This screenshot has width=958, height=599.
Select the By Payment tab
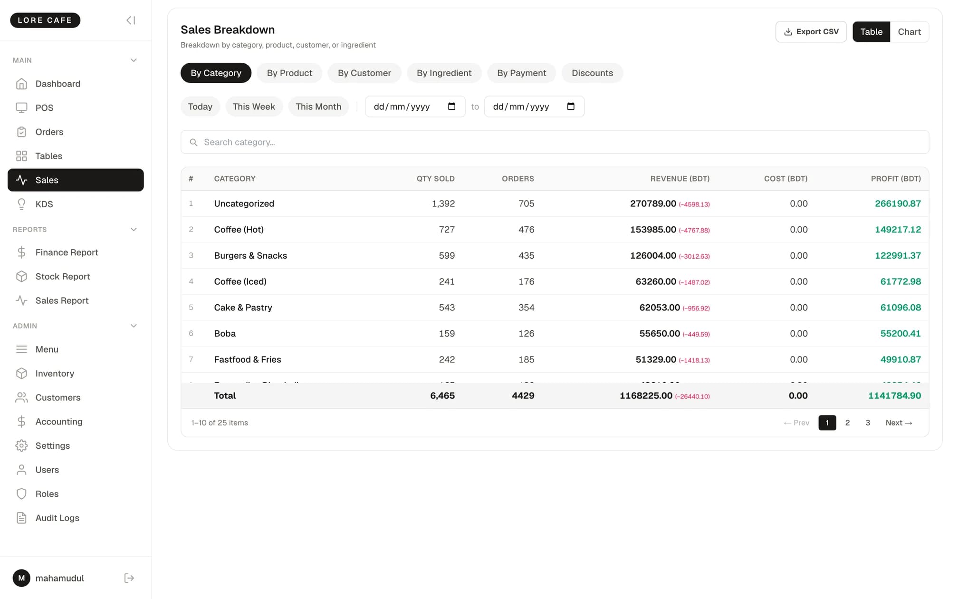(521, 73)
